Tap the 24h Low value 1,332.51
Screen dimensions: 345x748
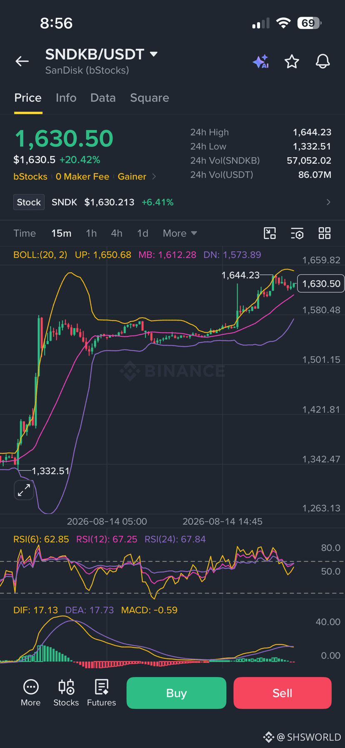[312, 147]
